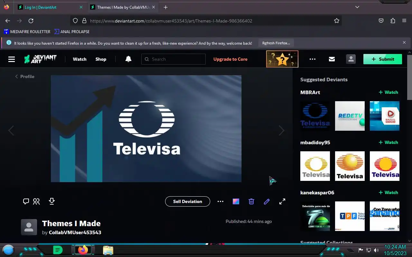Image resolution: width=412 pixels, height=257 pixels.
Task: Watch kanekaspar06
Action: (x=389, y=192)
